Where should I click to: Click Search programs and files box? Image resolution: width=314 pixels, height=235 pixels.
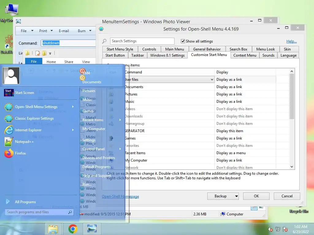pyautogui.click(x=39, y=212)
